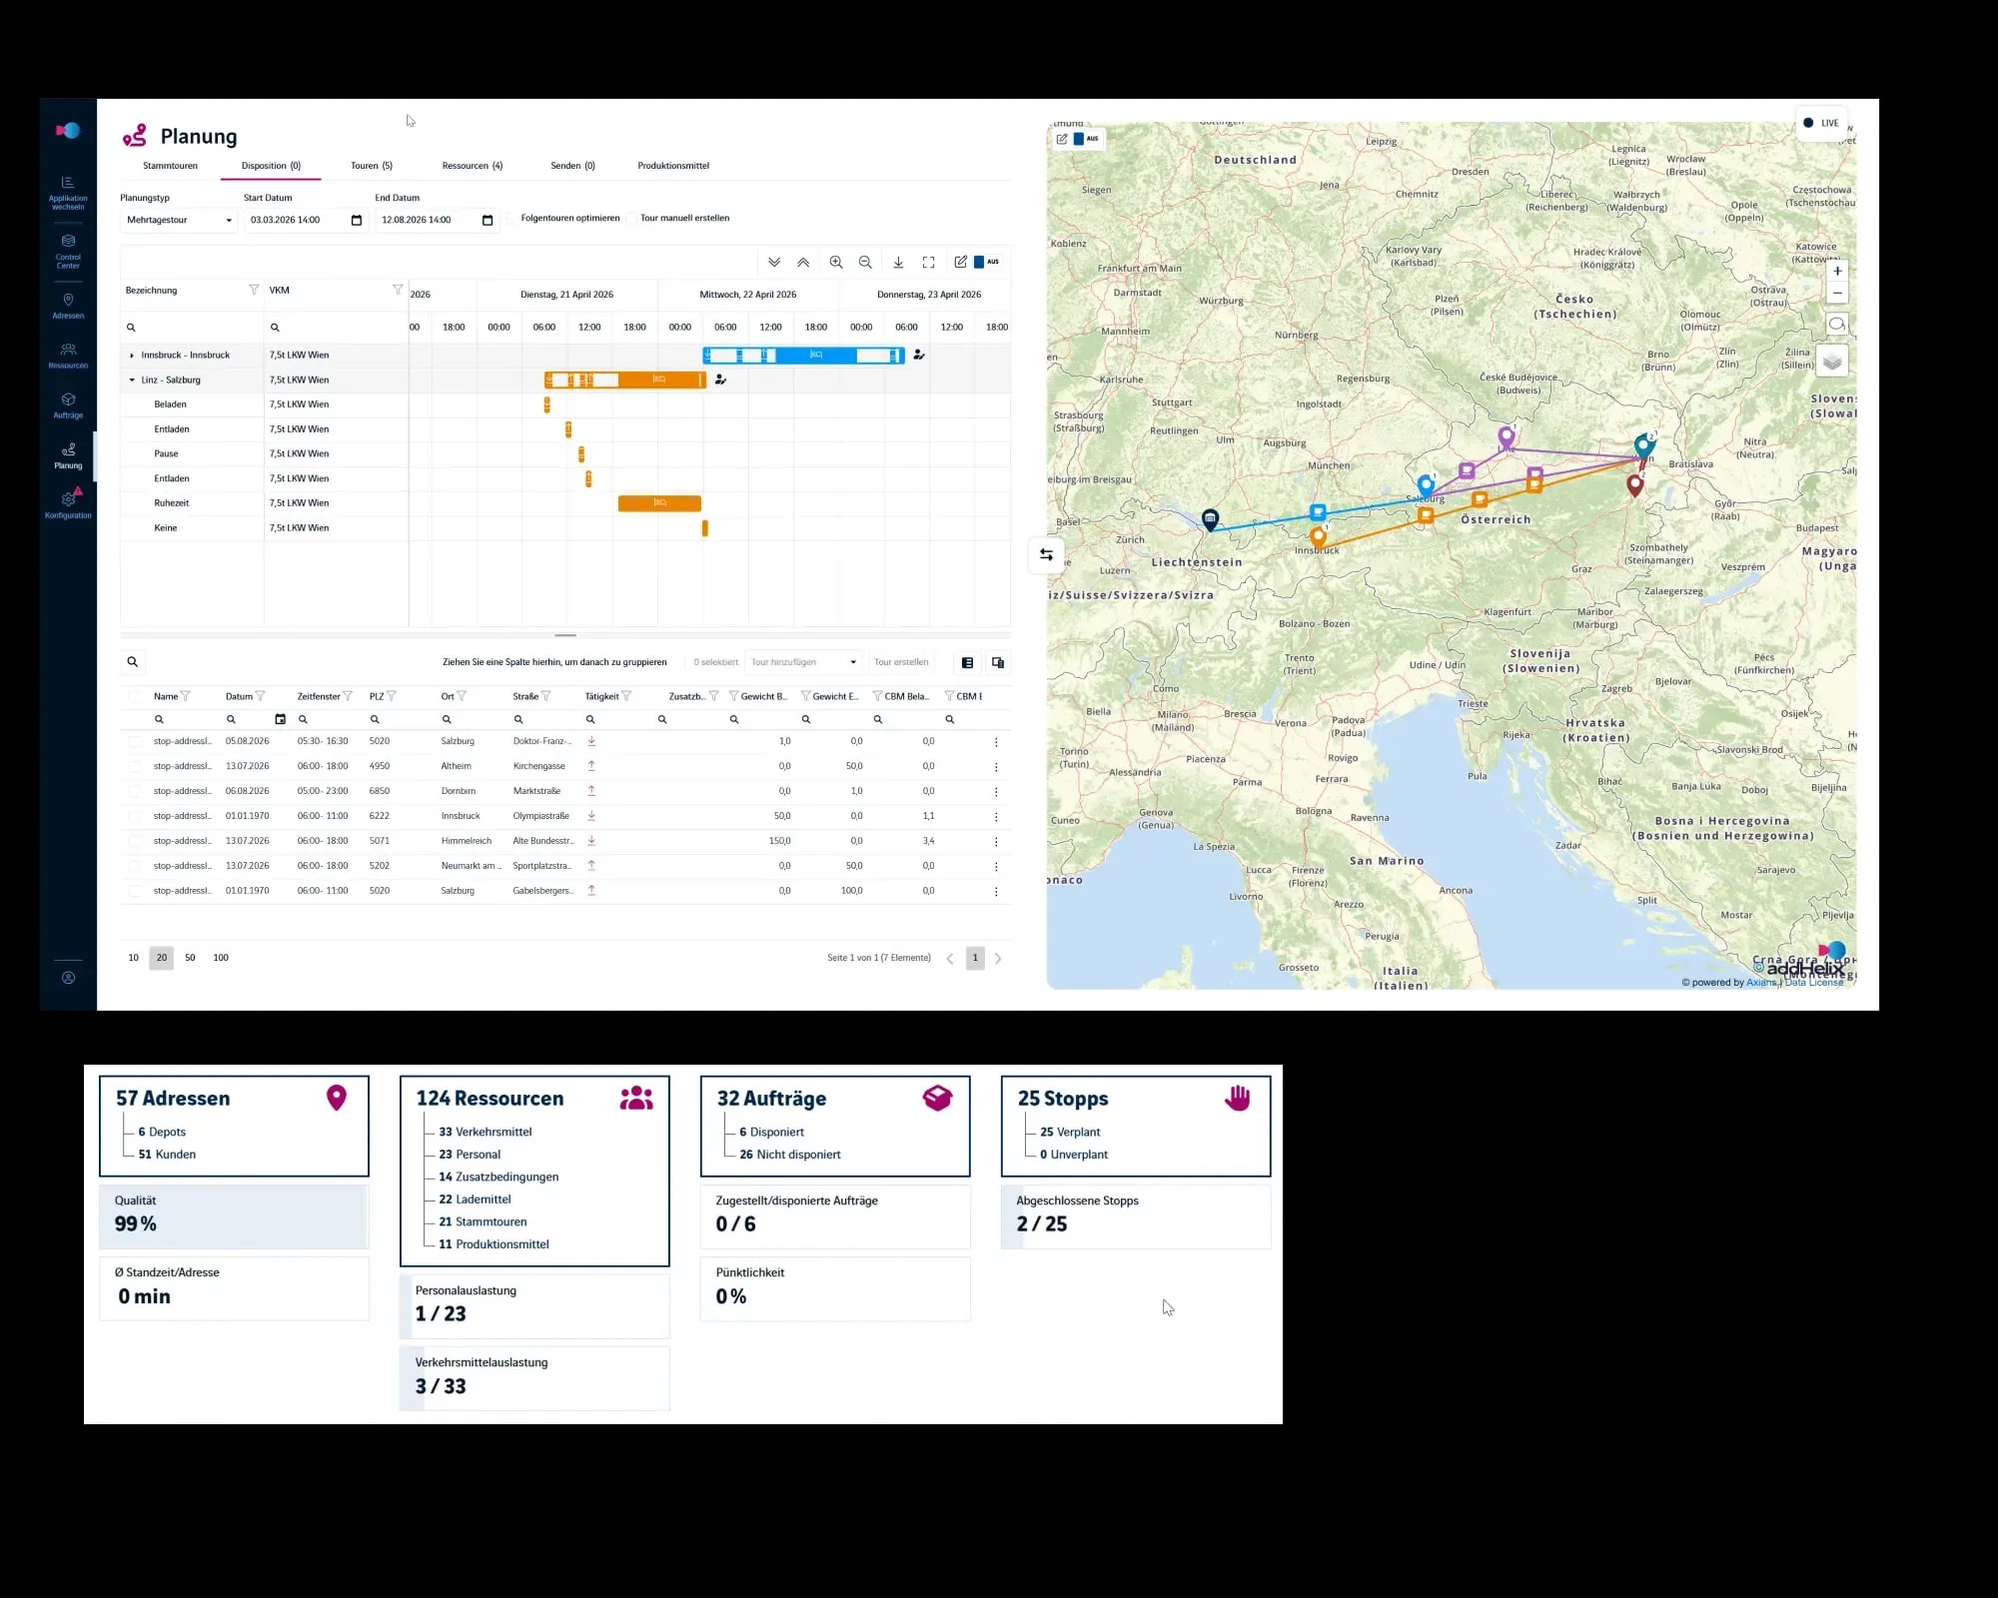1998x1598 pixels.
Task: Expand all rows with double-chevron down icon
Action: pos(774,263)
